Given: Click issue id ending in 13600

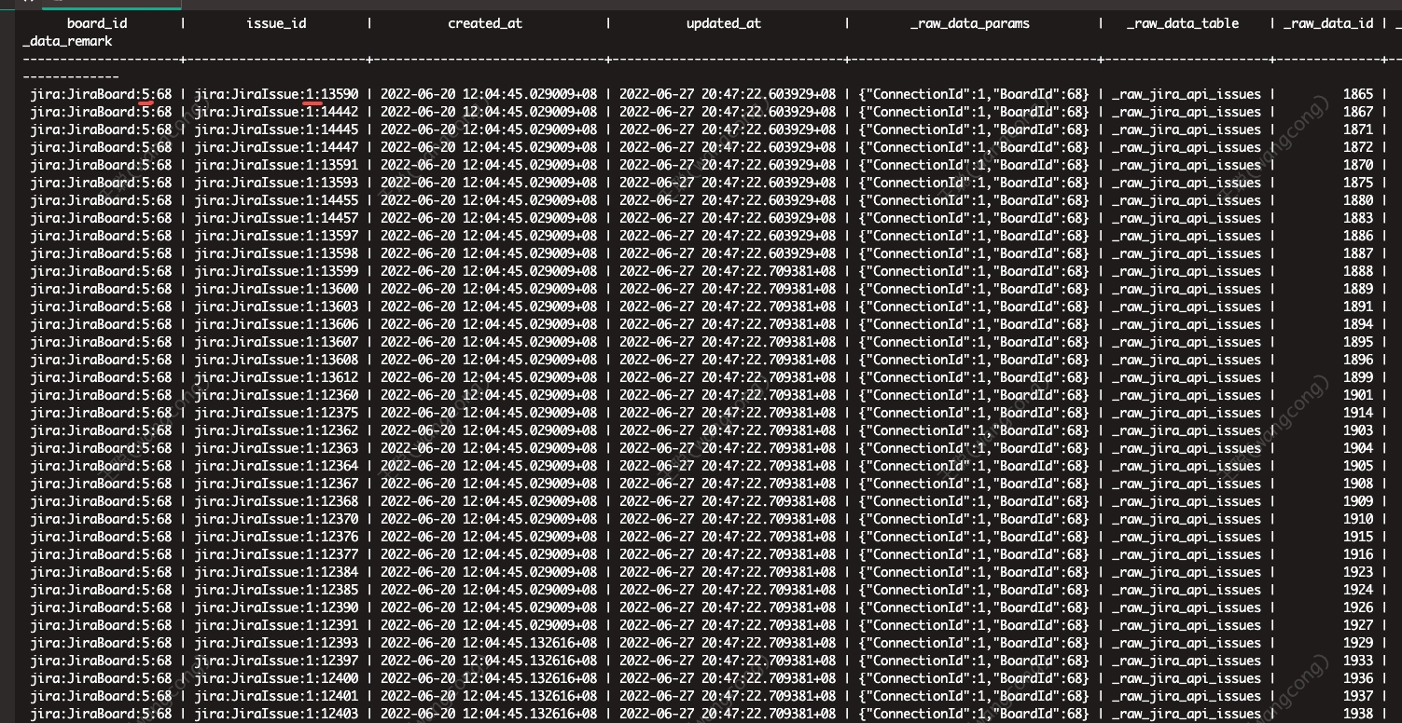Looking at the screenshot, I should [x=276, y=289].
